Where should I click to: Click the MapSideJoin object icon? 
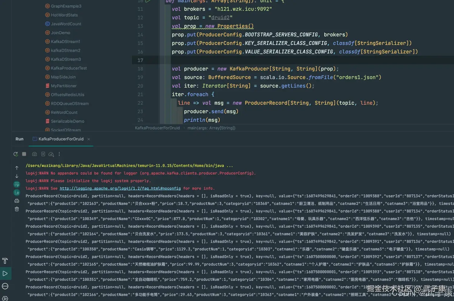48,77
